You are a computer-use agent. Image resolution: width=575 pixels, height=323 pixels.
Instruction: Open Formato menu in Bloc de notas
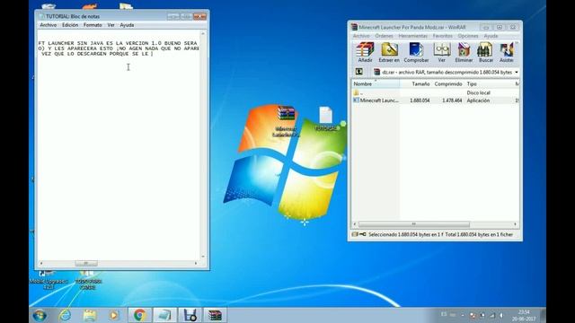(x=93, y=25)
